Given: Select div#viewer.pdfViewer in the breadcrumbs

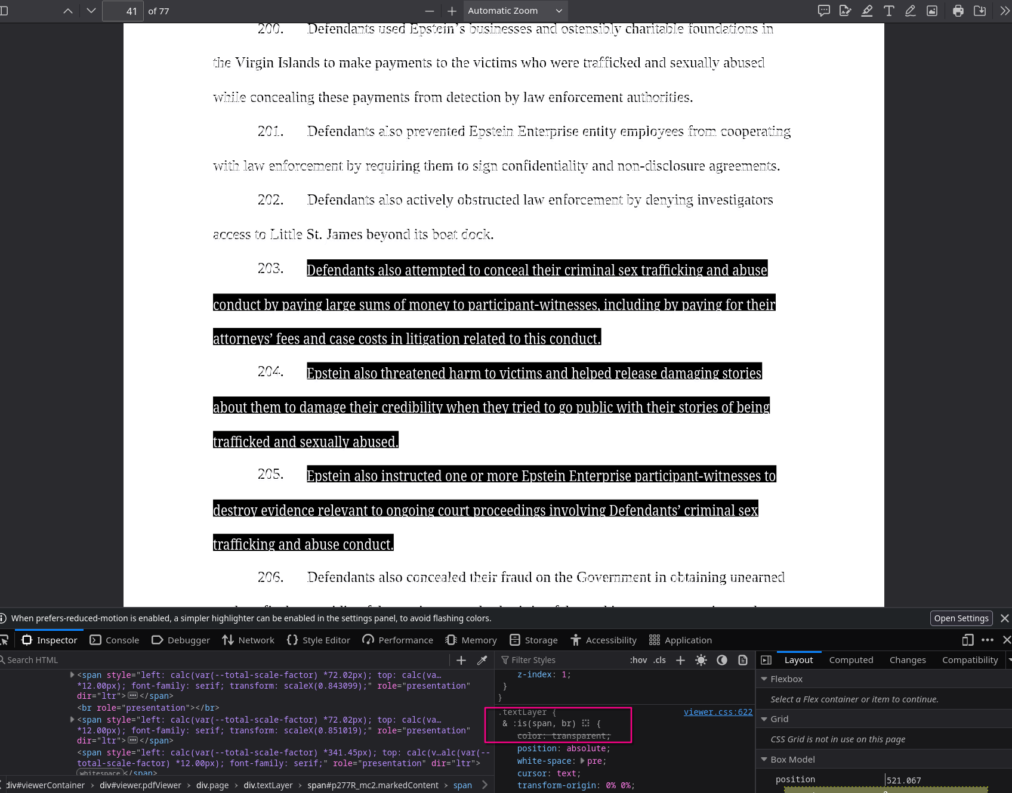Looking at the screenshot, I should point(140,785).
